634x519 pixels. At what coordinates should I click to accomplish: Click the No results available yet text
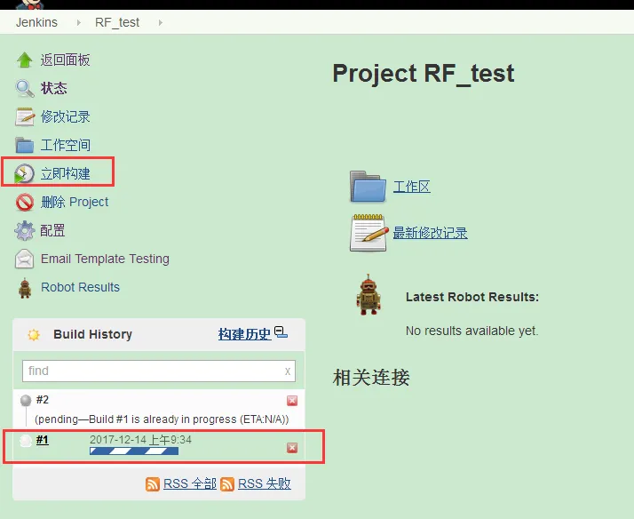click(x=472, y=331)
